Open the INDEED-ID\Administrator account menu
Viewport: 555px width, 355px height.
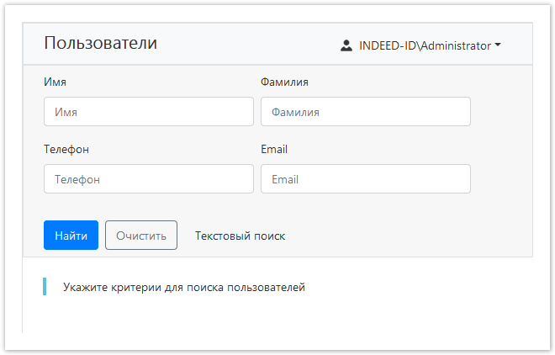point(425,45)
